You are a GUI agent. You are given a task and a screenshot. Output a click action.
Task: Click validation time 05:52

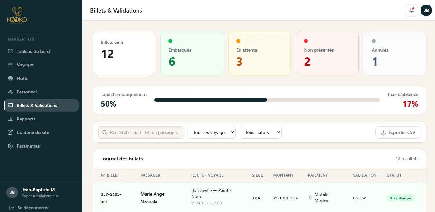[360, 198]
